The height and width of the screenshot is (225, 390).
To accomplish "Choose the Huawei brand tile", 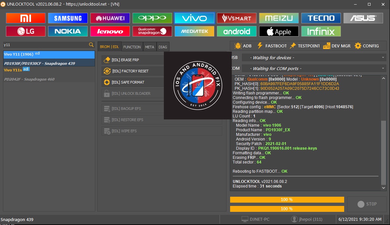I will (x=110, y=18).
